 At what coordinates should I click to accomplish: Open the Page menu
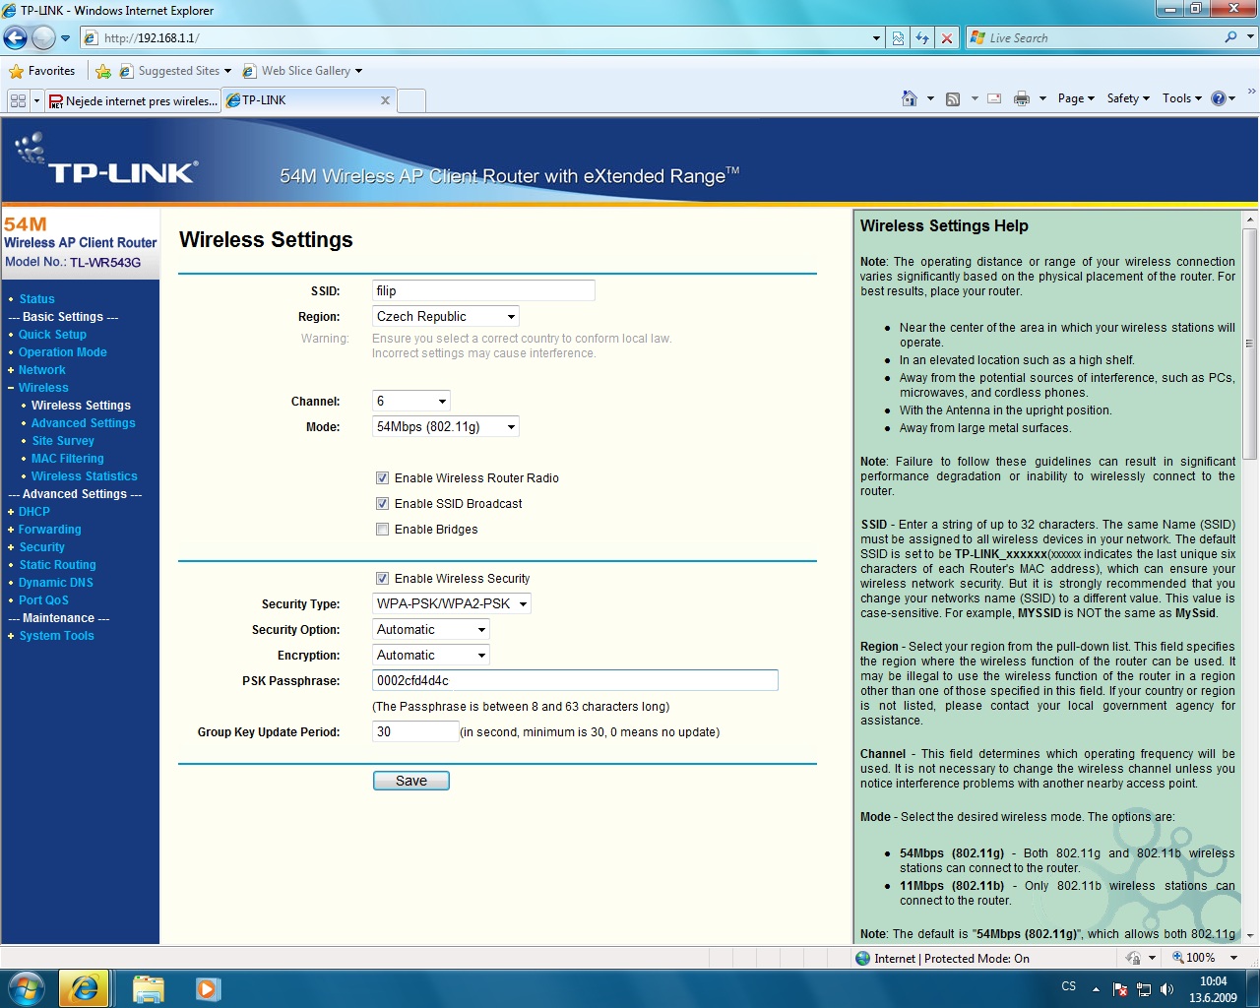[1076, 98]
